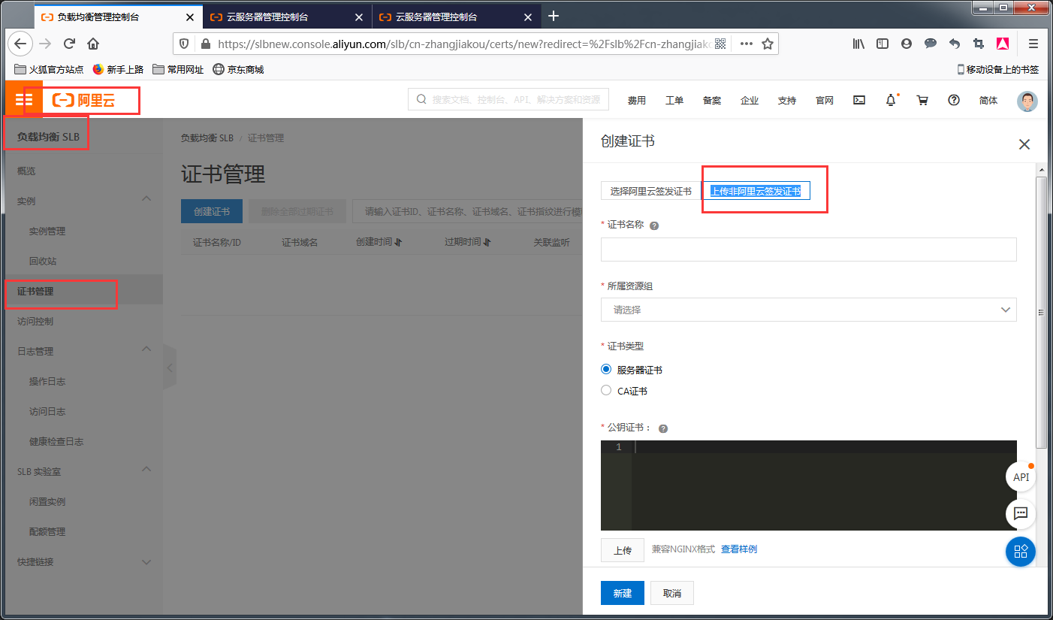Screen dimensions: 1053x620
Task: Click inside the 证书名称 input field
Action: tap(809, 249)
